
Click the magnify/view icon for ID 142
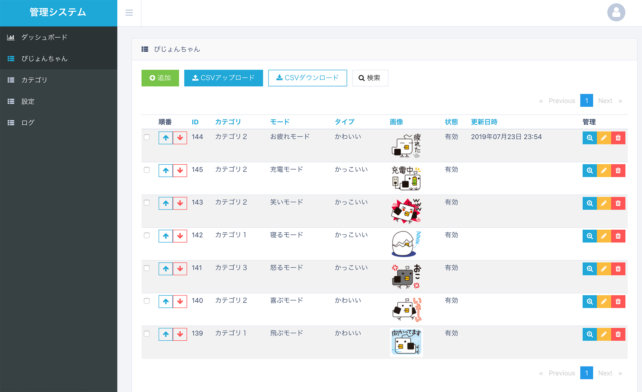coord(589,236)
